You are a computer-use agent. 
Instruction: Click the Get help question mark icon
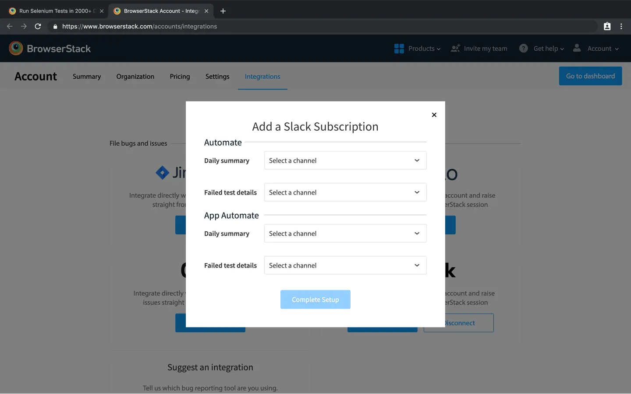[523, 49]
